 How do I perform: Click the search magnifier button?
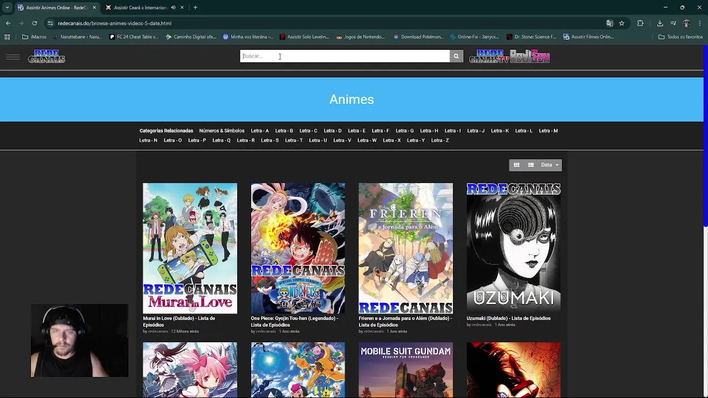click(x=456, y=56)
